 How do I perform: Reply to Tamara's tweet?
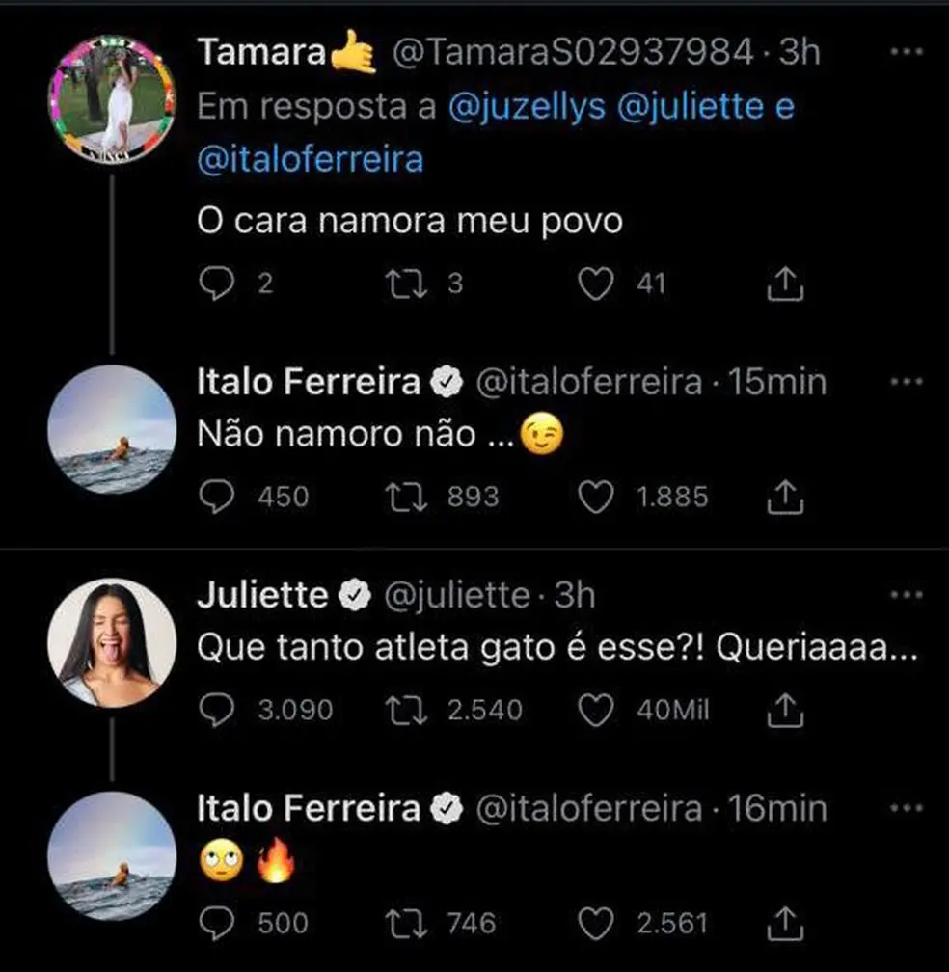coord(214,283)
